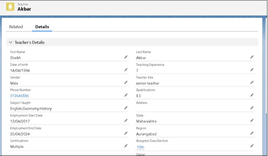Click edit pencil for Region Aurangabad

pyautogui.click(x=252, y=133)
